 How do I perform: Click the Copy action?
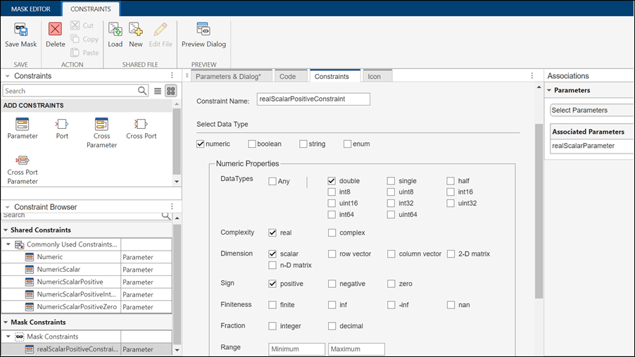[84, 39]
